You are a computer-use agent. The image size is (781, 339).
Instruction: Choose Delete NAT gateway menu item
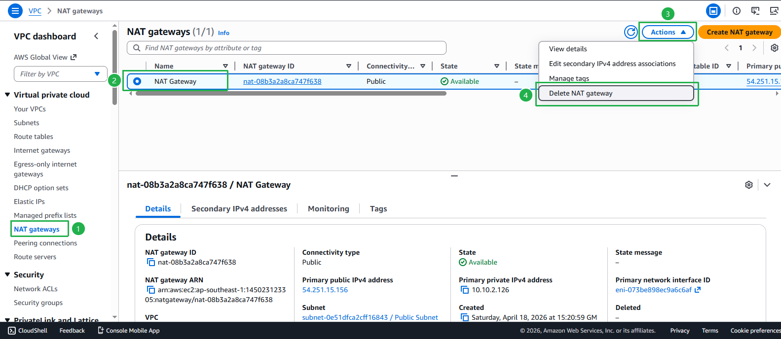pyautogui.click(x=616, y=93)
